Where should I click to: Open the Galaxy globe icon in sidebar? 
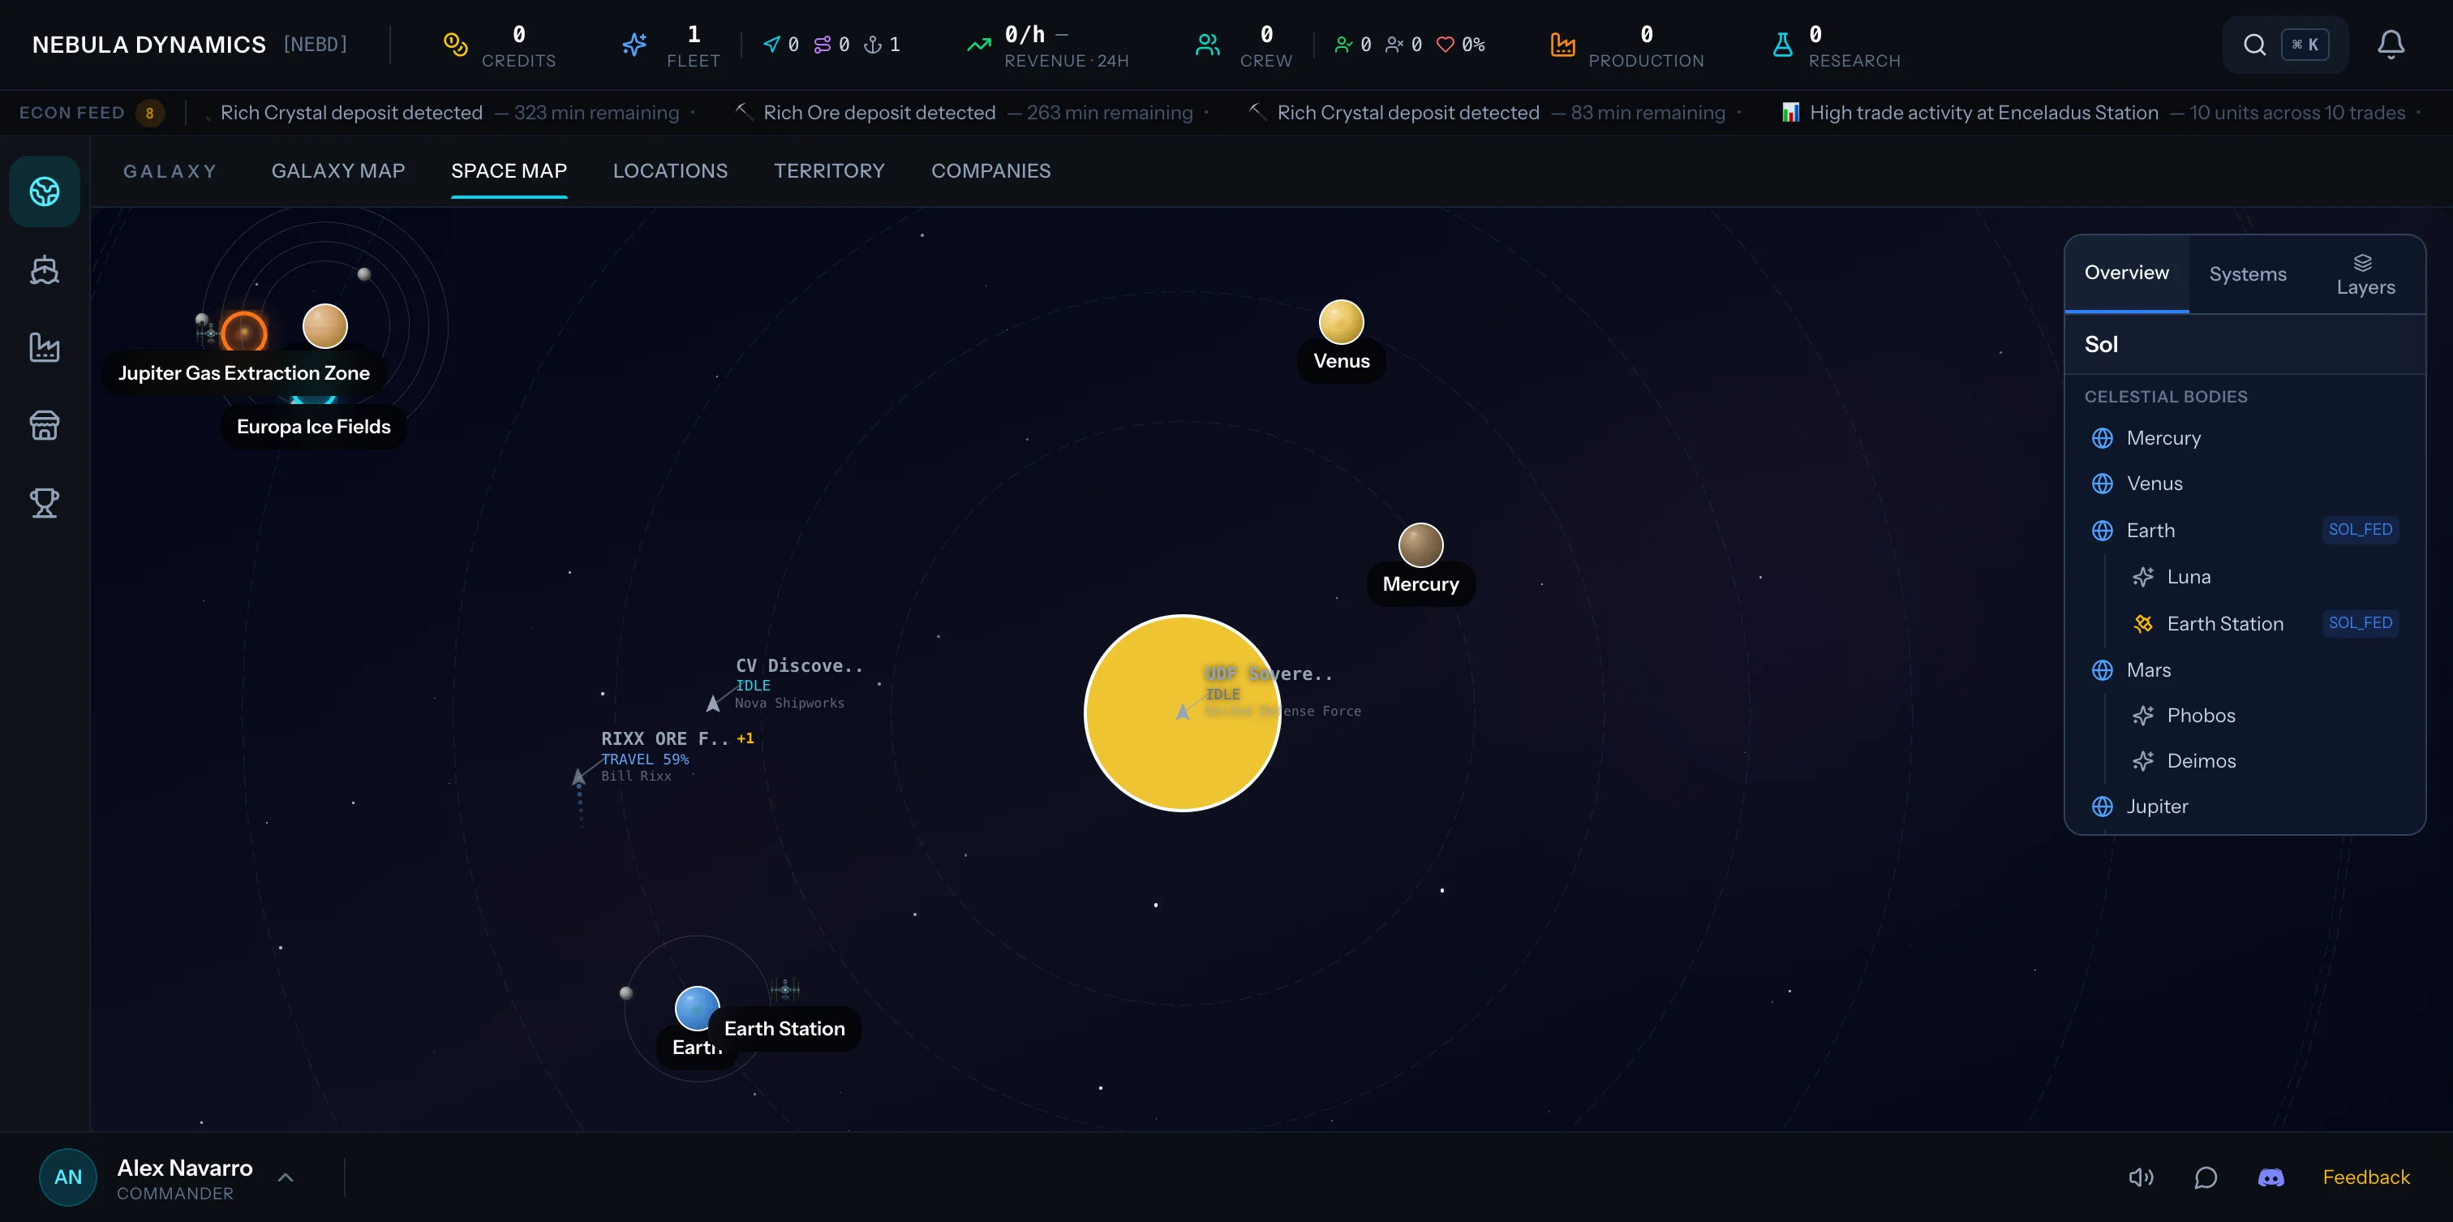tap(45, 191)
